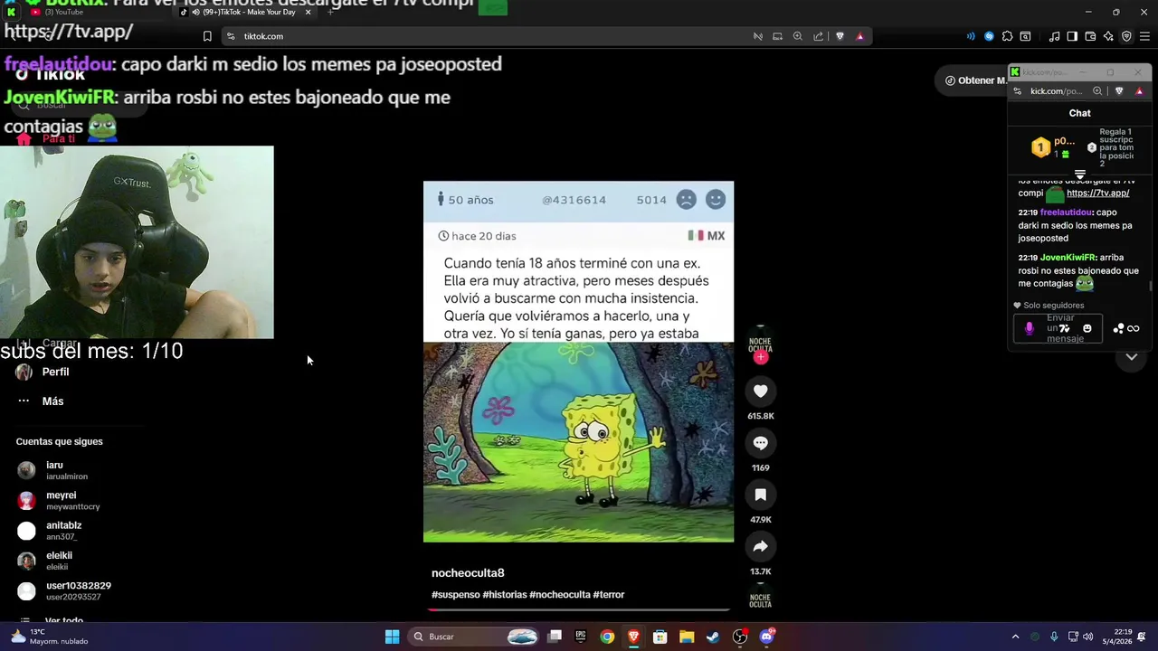Screen dimensions: 1158x651
Task: Bookmark page icon in address bar
Action: (x=207, y=36)
